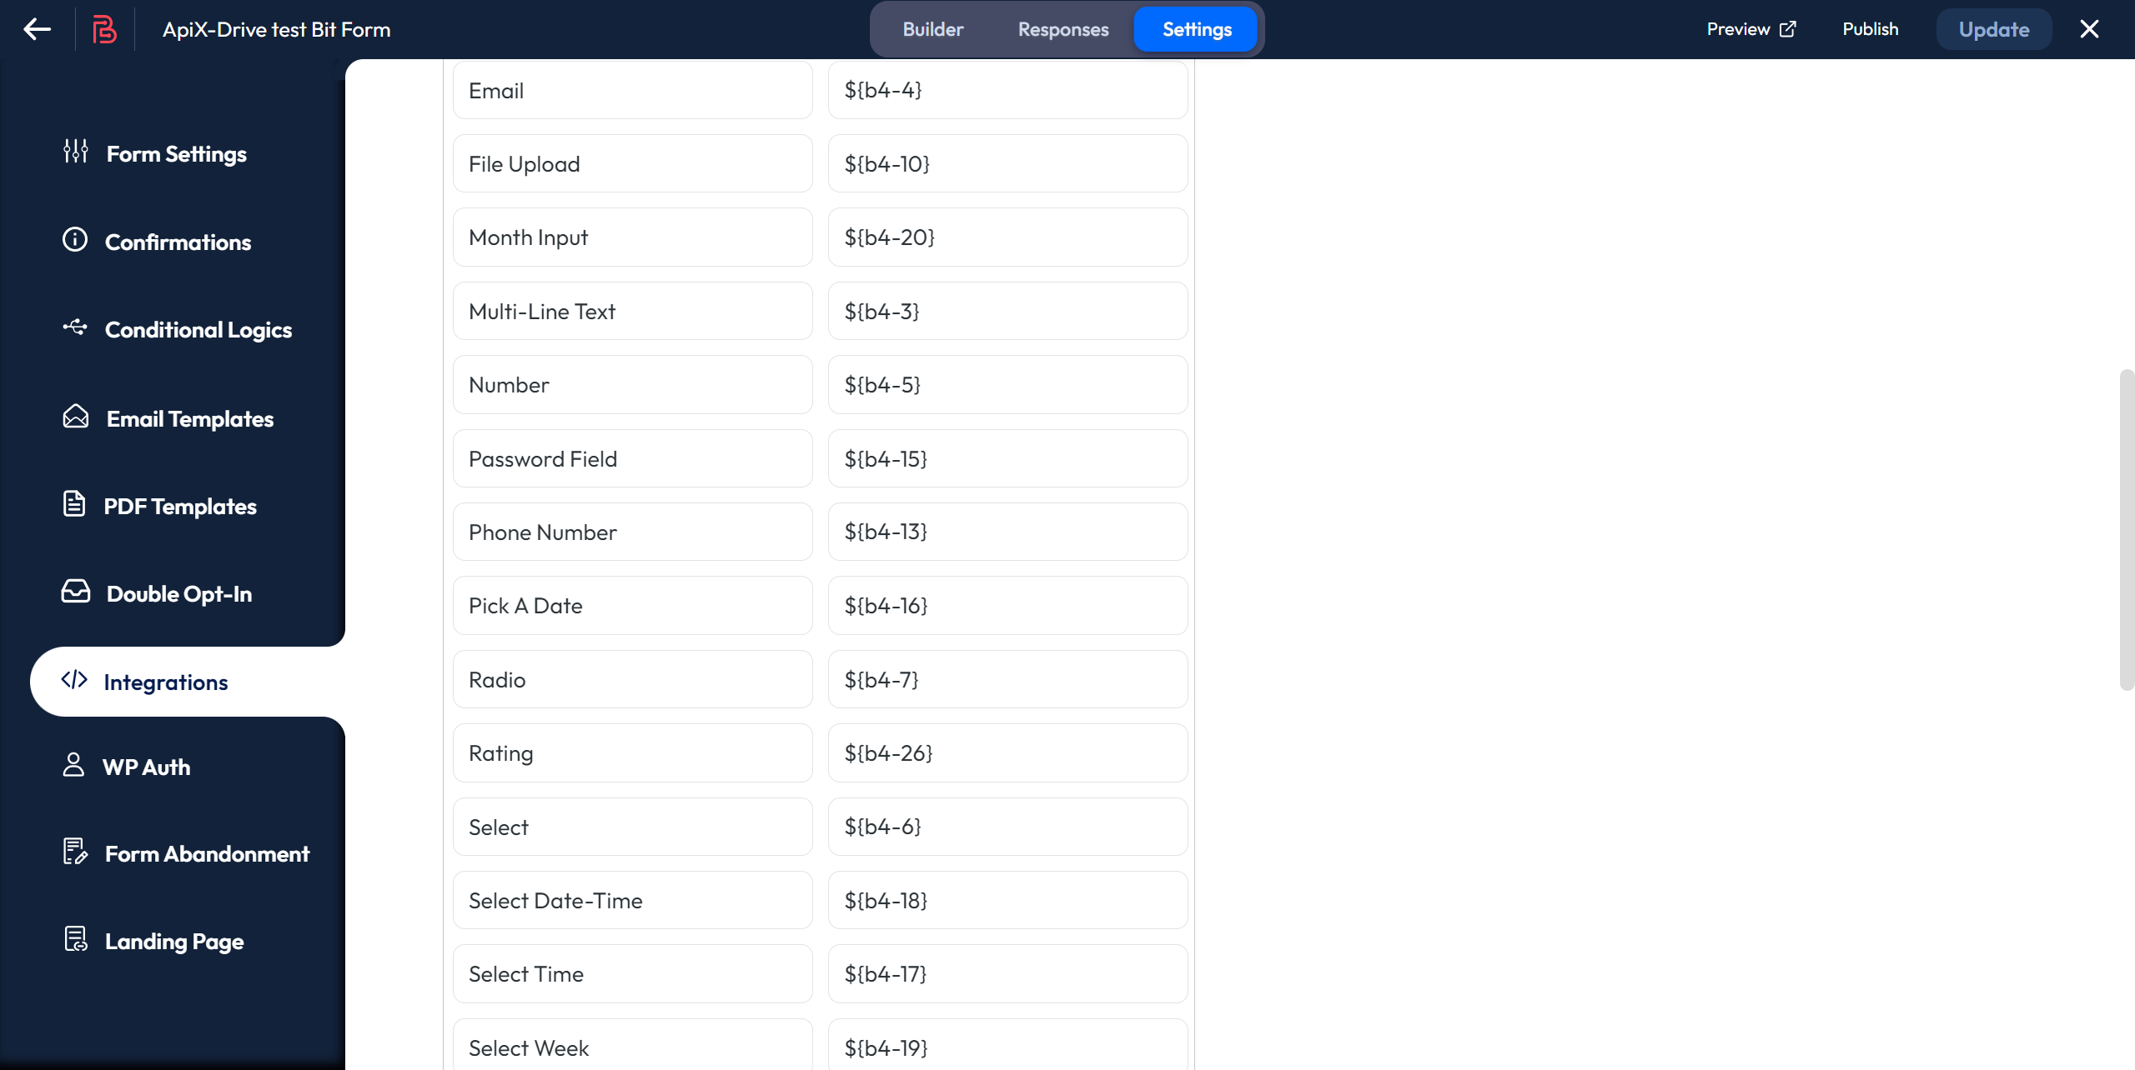Click Double Opt-In sidebar icon
The image size is (2135, 1070).
pyautogui.click(x=75, y=593)
